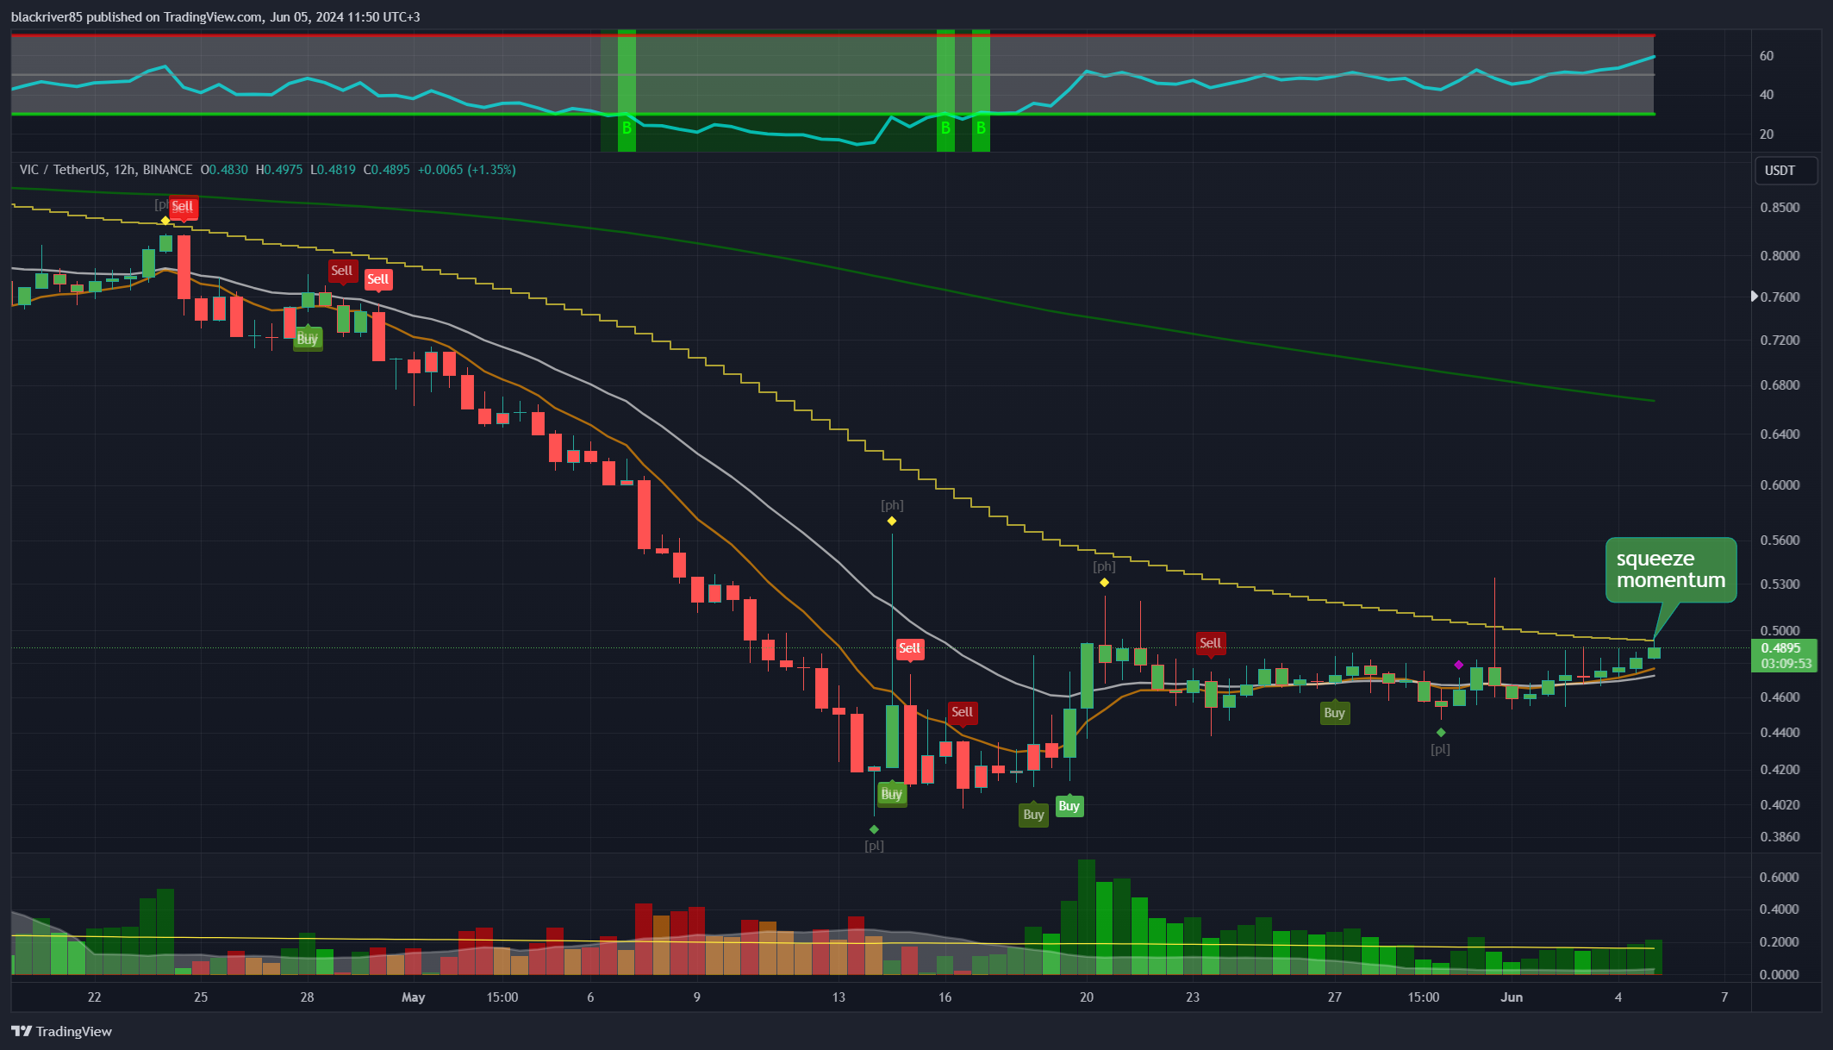
Task: Click the 0.6000 volume axis label
Action: coord(1780,878)
